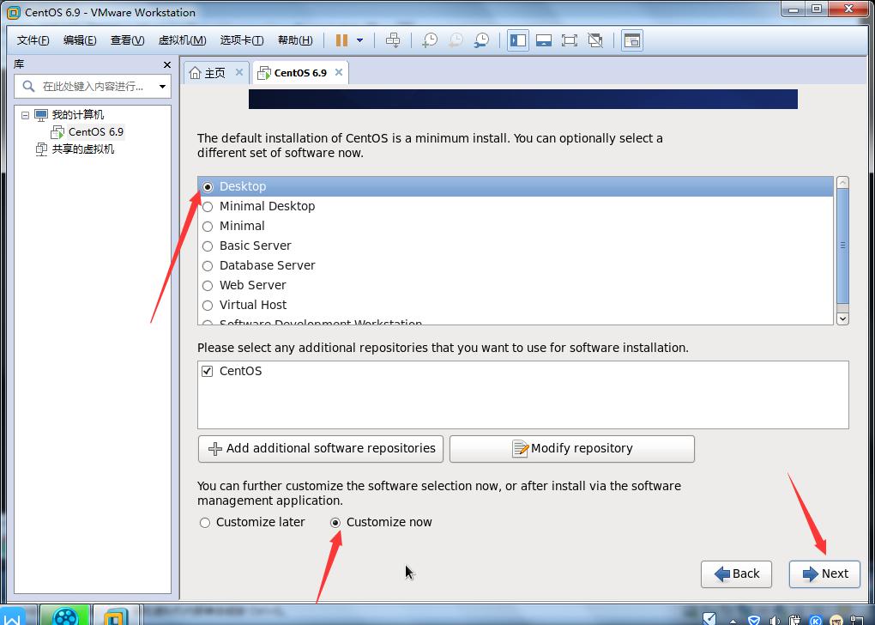The height and width of the screenshot is (625, 875).
Task: Choose Customize later
Action: pyautogui.click(x=205, y=523)
